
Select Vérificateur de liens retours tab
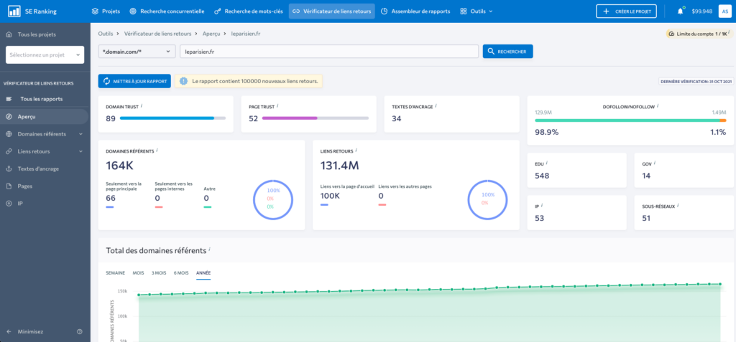(332, 11)
